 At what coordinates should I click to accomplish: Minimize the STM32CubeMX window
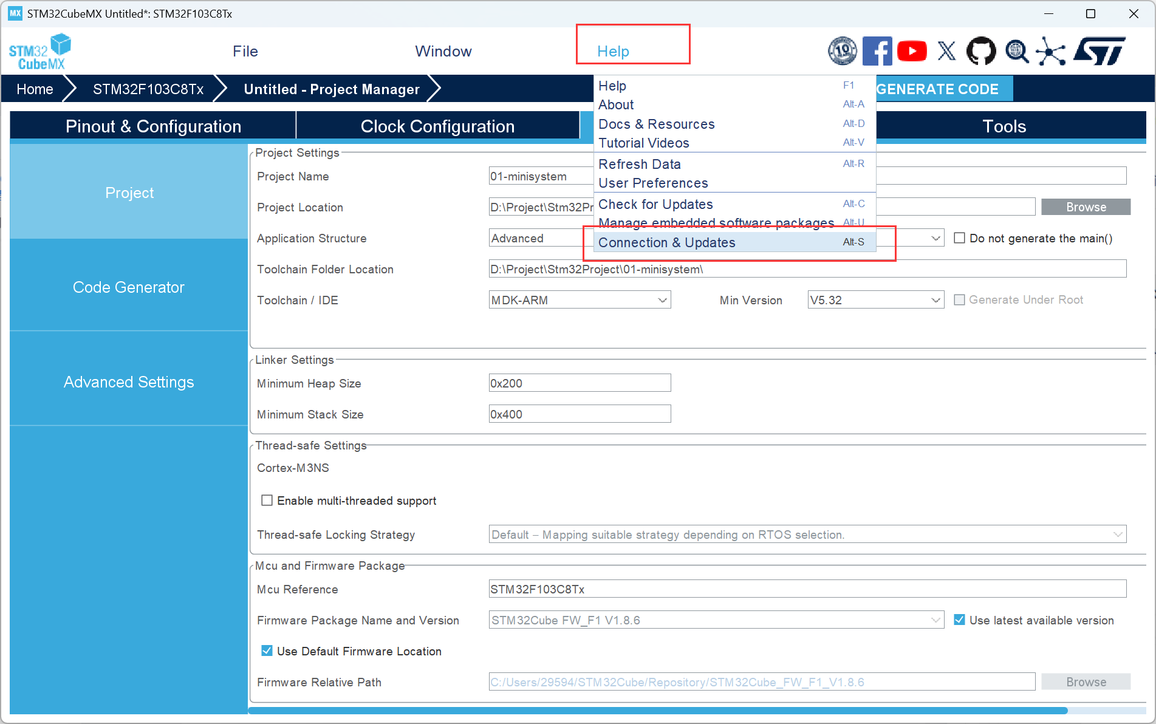coord(1047,13)
